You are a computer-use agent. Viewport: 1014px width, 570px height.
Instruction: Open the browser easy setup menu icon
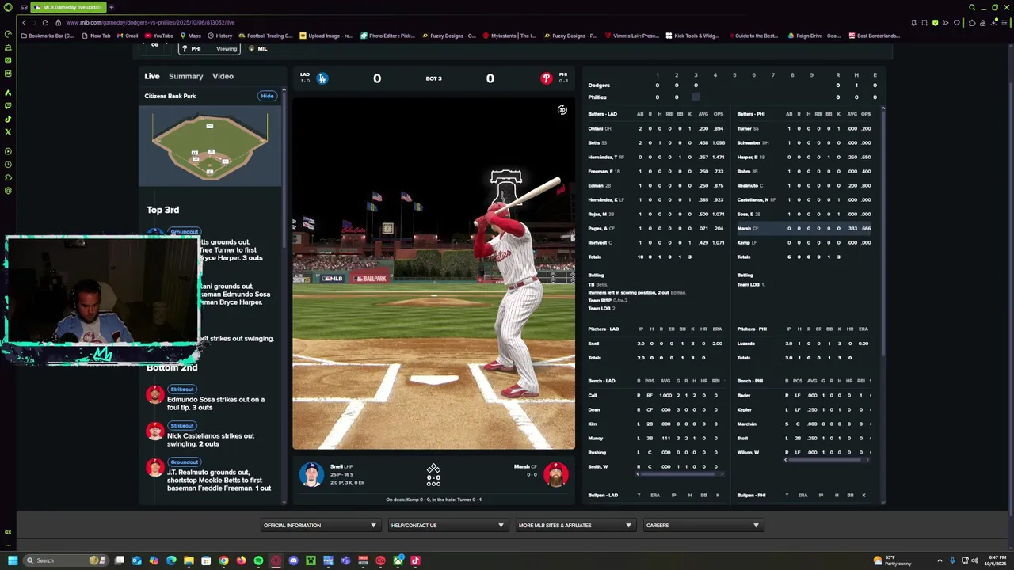(x=1004, y=22)
